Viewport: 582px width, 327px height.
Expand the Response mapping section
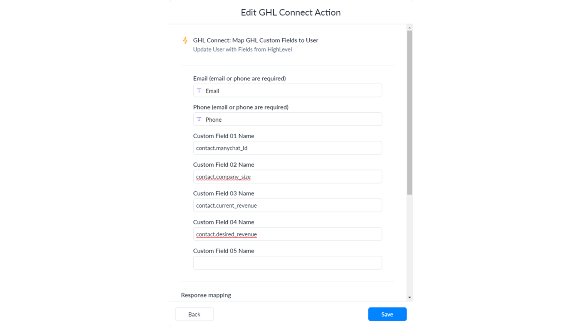[x=206, y=295]
